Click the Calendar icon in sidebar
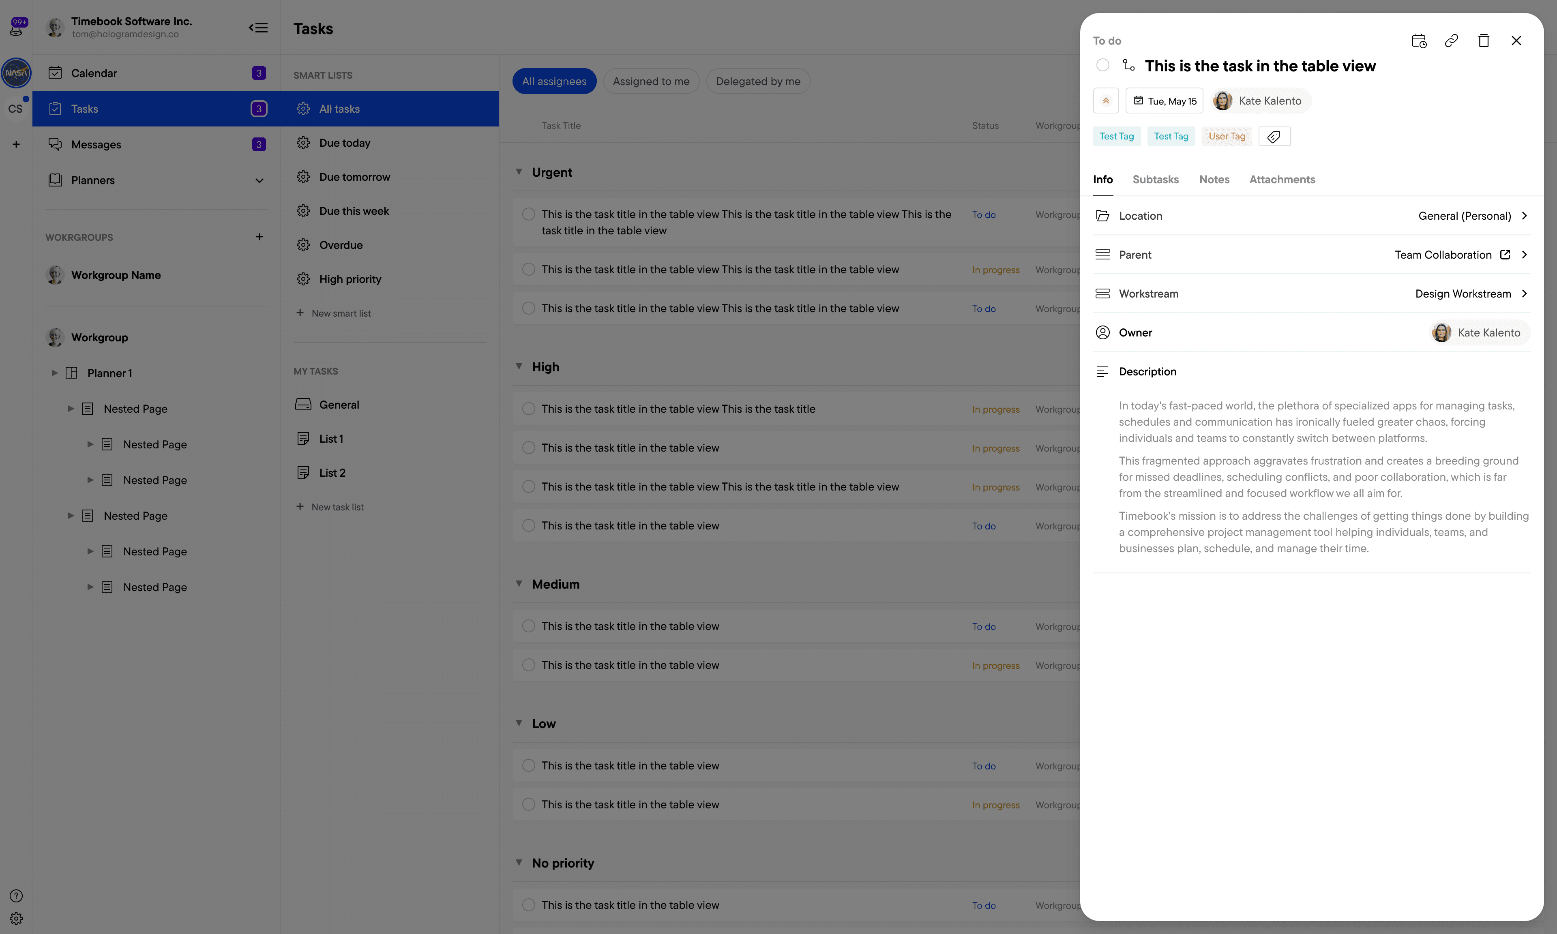Viewport: 1557px width, 934px height. (56, 73)
